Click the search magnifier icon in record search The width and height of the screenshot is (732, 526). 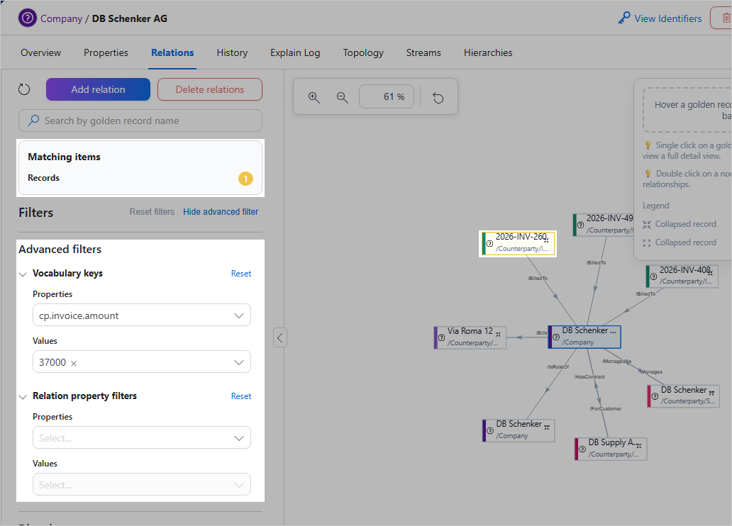[x=33, y=121]
